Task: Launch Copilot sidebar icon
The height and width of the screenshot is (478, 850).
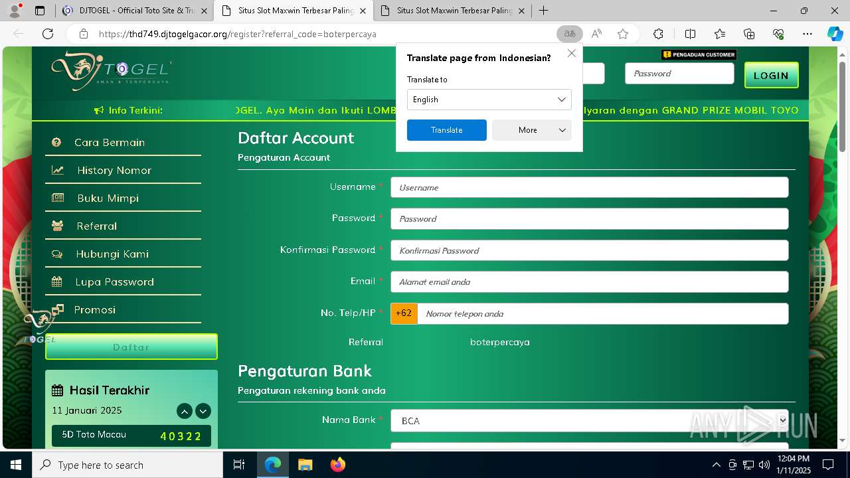Action: [835, 34]
